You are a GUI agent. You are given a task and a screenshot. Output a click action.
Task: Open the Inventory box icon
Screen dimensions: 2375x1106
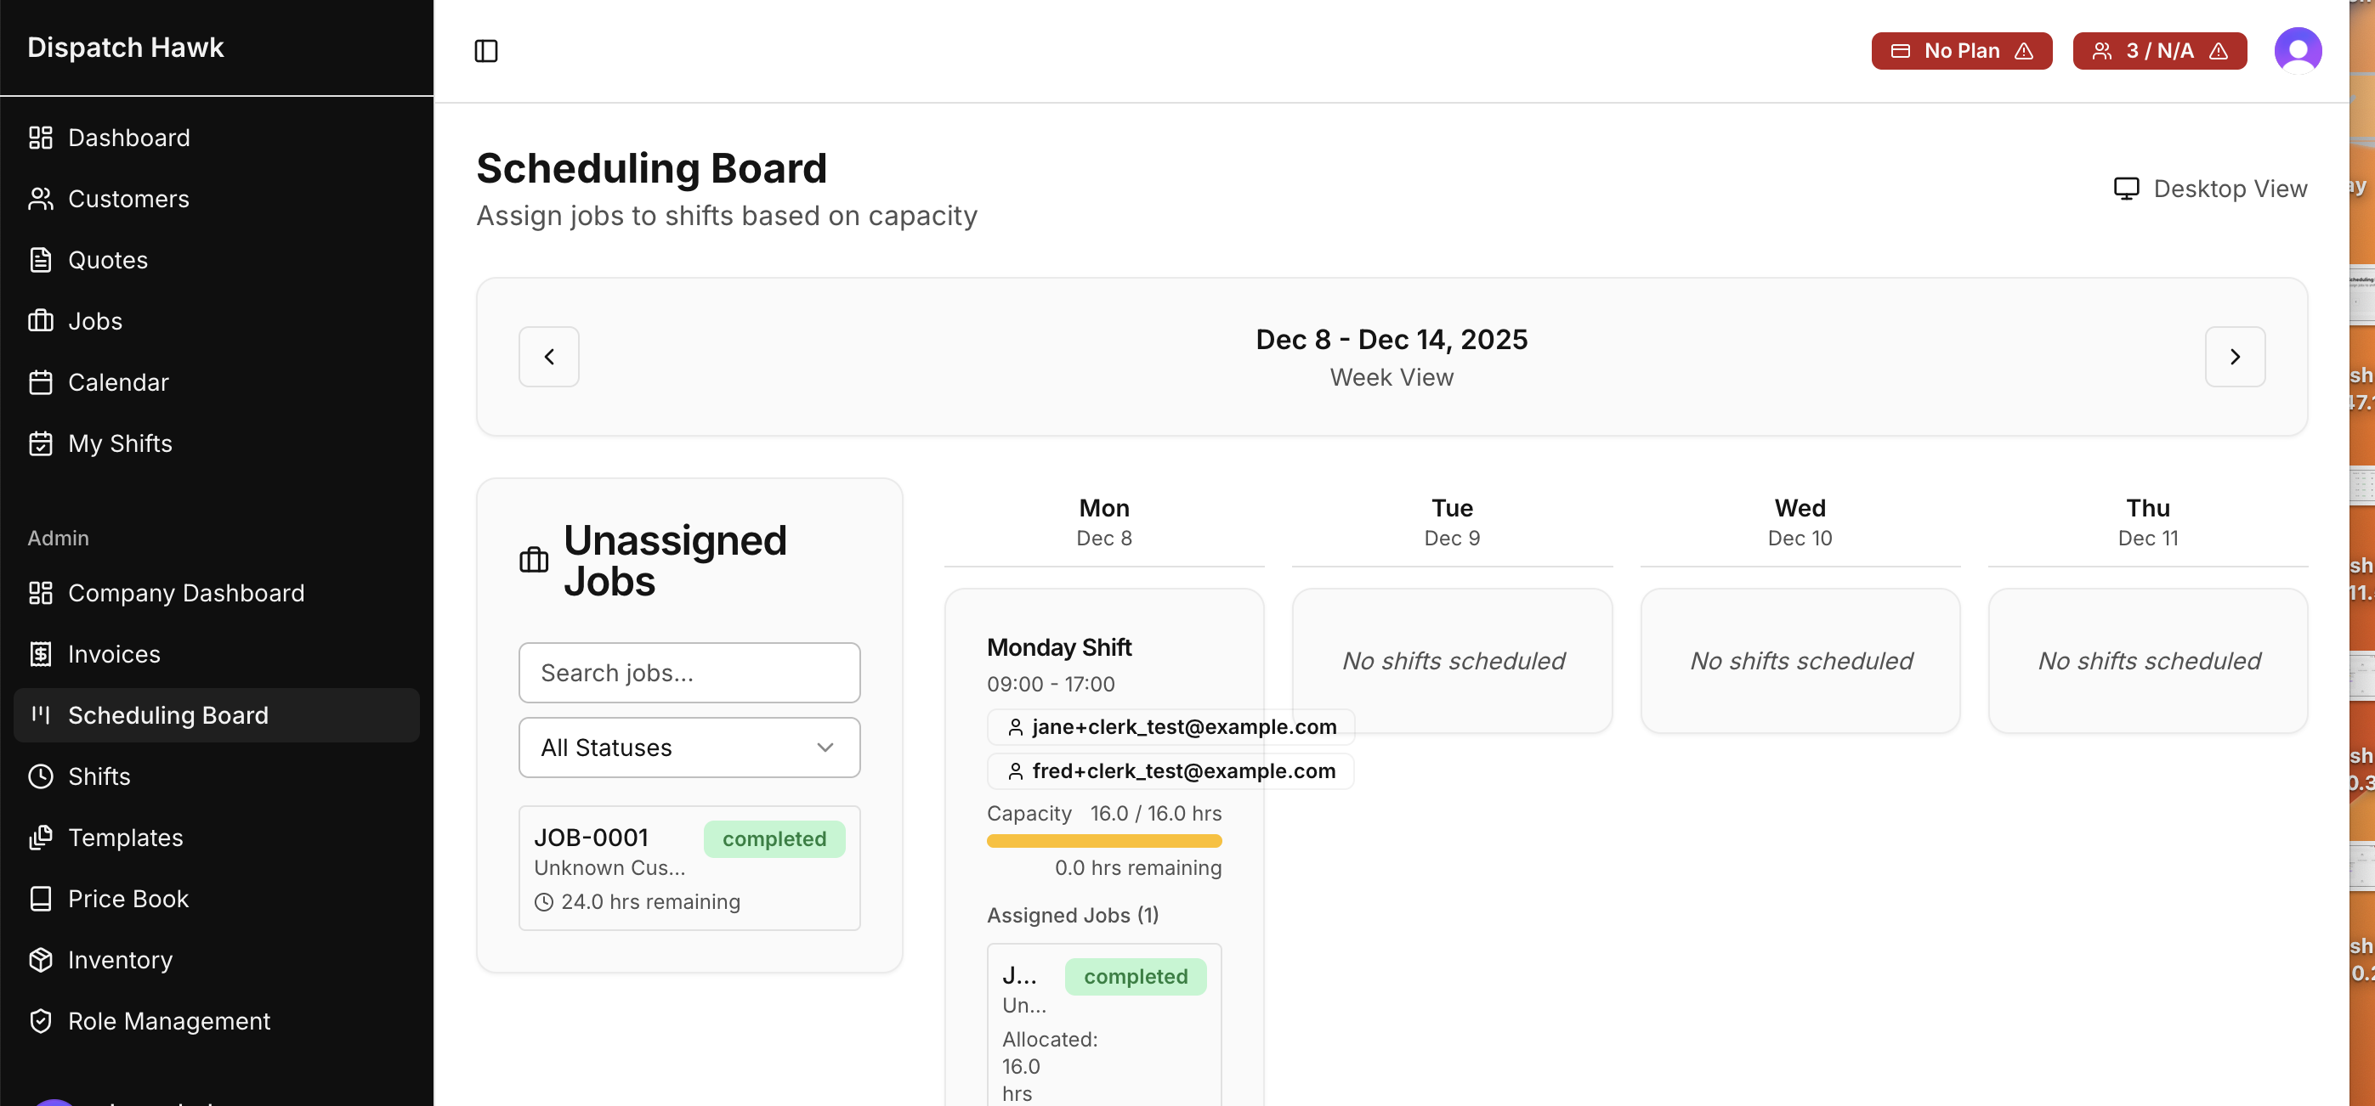tap(41, 959)
